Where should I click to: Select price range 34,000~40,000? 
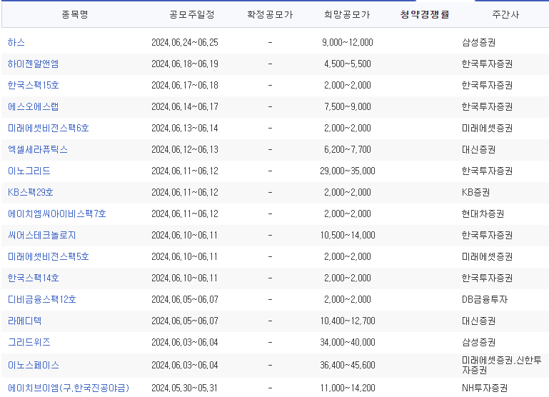[x=348, y=342]
